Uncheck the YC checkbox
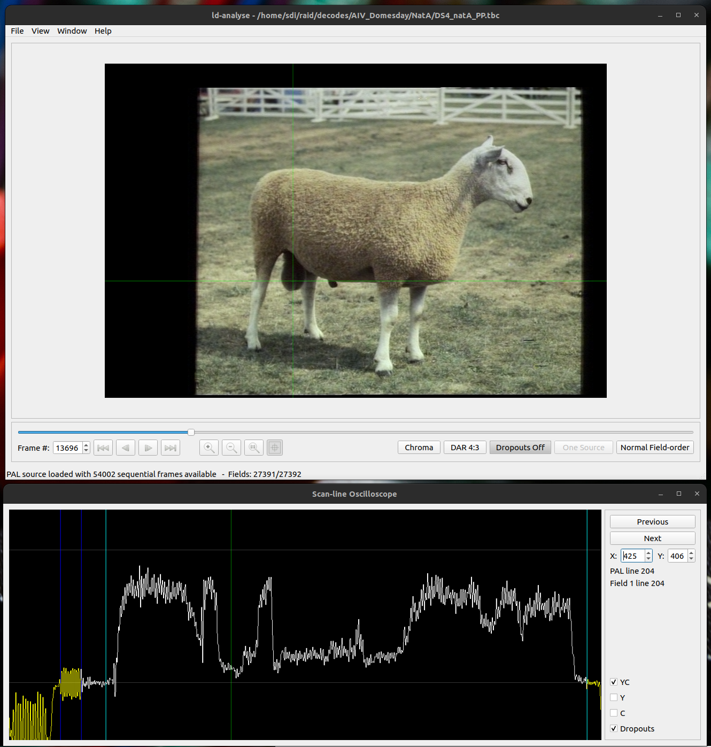711x747 pixels. (x=614, y=682)
